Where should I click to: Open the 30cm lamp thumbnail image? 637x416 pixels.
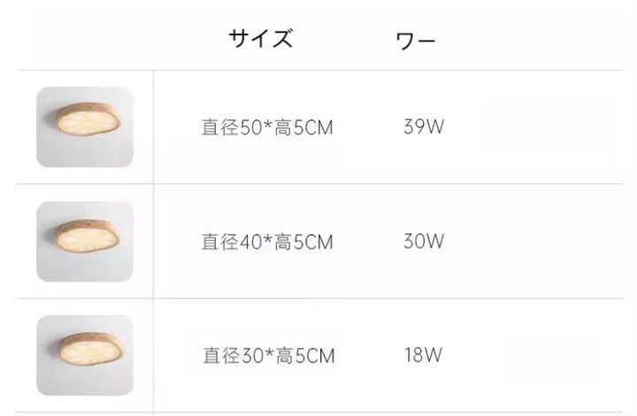(85, 355)
